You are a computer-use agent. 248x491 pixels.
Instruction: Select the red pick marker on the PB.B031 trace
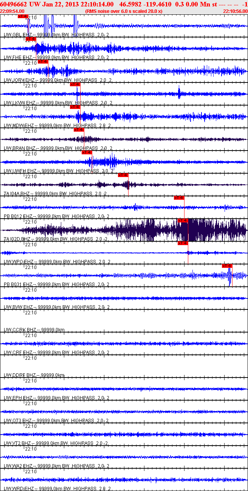coord(227,266)
